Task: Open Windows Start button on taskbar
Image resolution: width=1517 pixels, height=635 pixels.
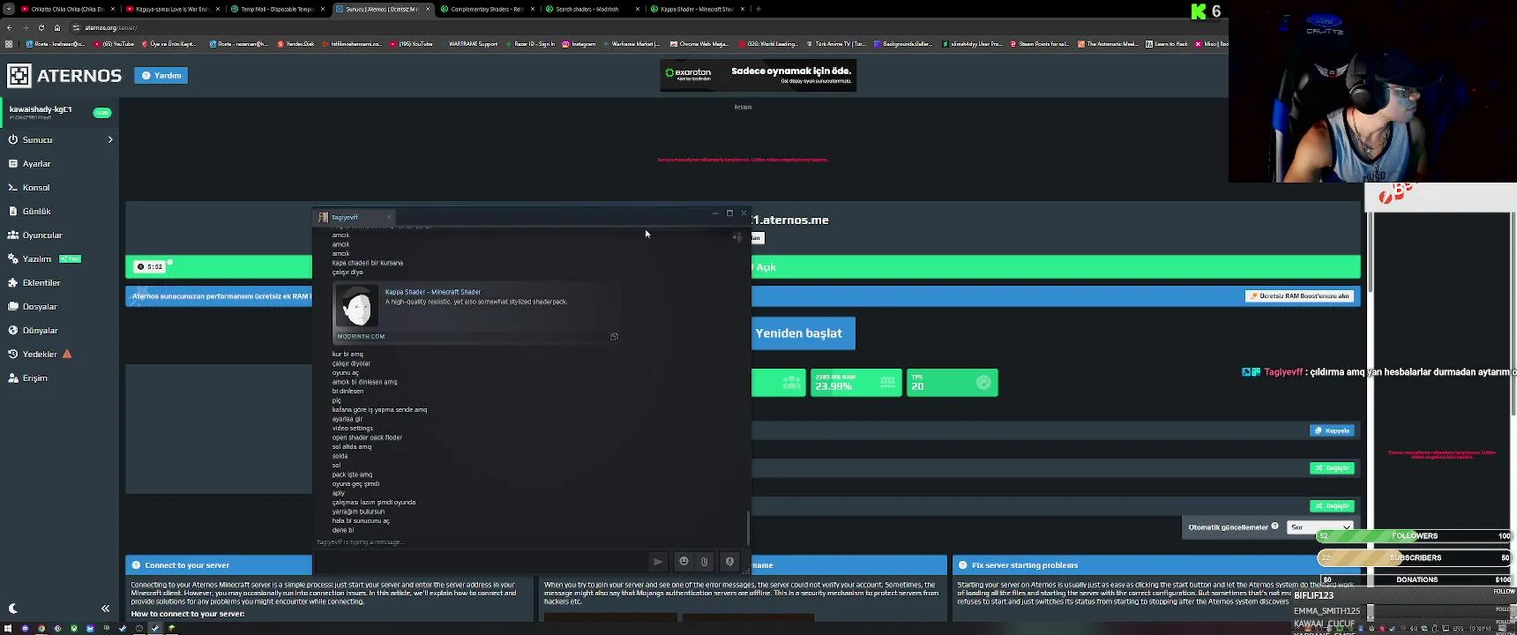Action: click(8, 628)
